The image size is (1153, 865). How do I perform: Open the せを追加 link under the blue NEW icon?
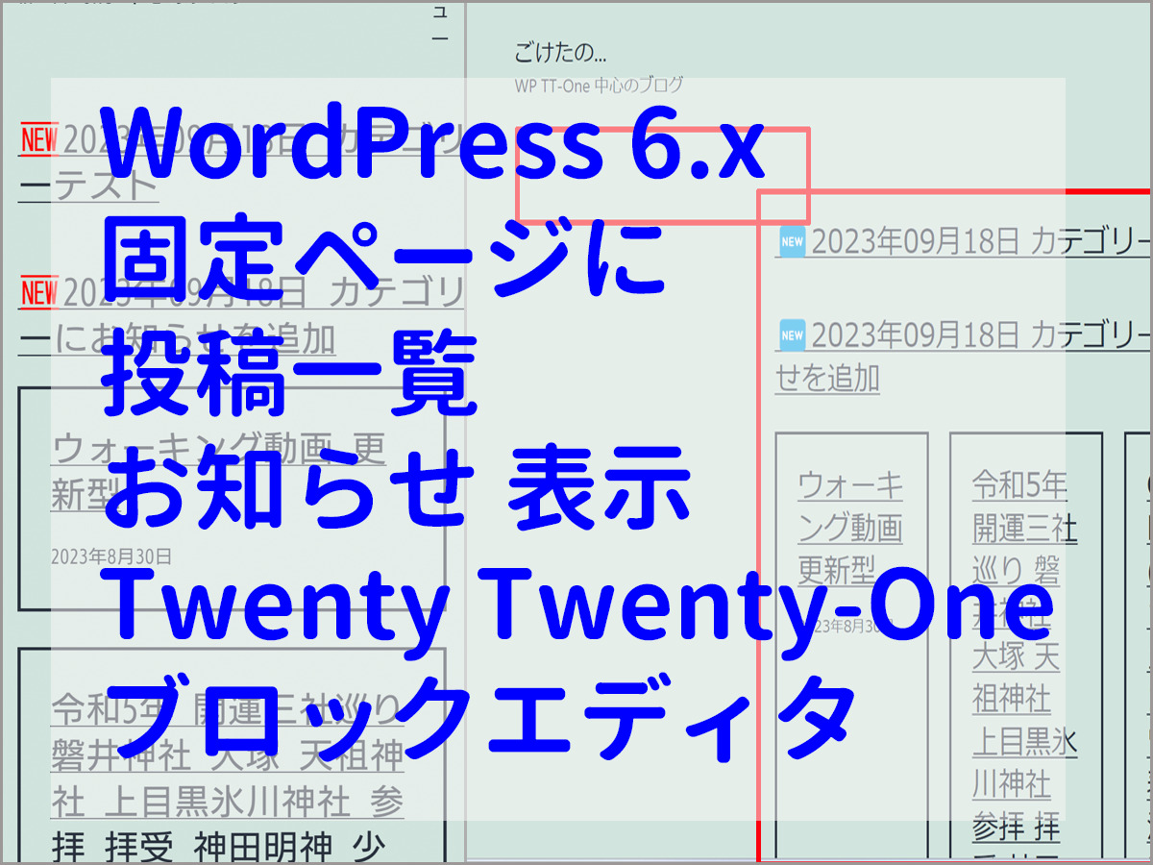(827, 379)
